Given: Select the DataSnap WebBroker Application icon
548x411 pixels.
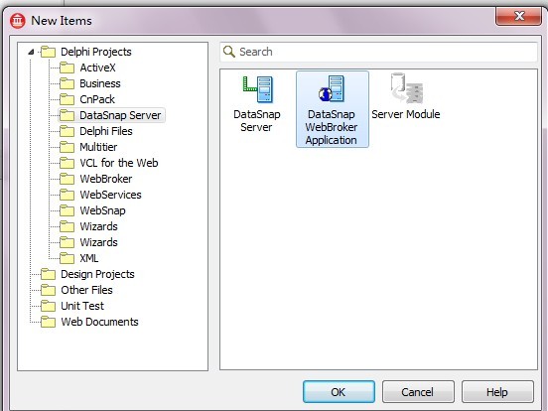Looking at the screenshot, I should click(332, 88).
